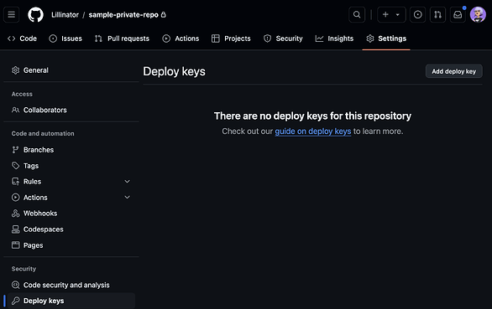Open the guide on deploy keys link

313,131
